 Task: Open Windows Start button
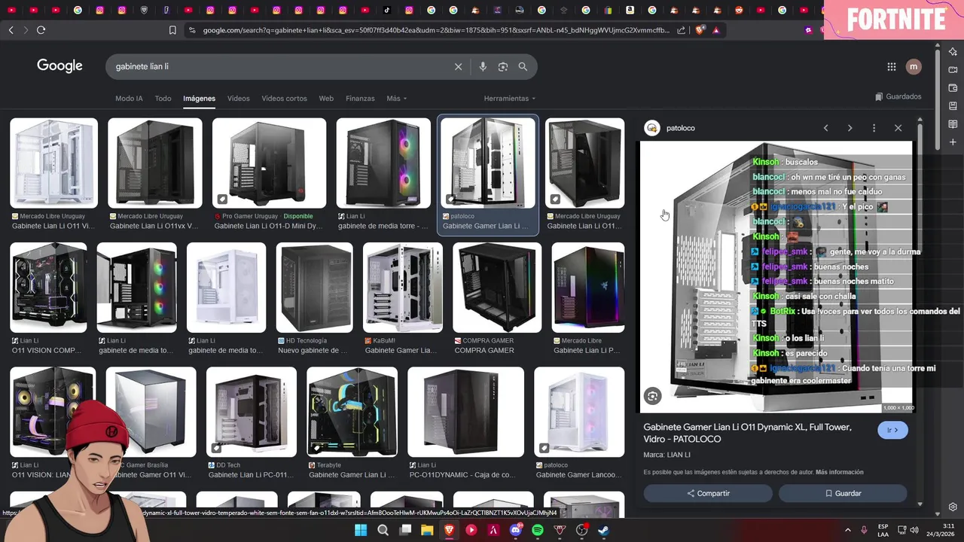point(361,530)
